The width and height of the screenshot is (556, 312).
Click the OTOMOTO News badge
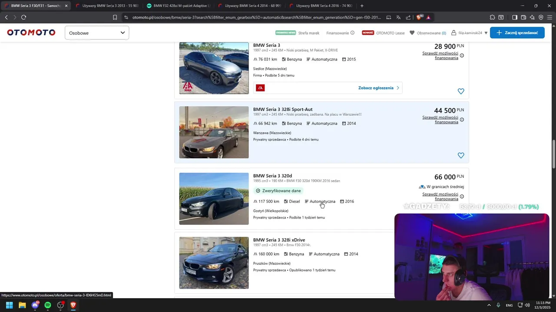(285, 33)
